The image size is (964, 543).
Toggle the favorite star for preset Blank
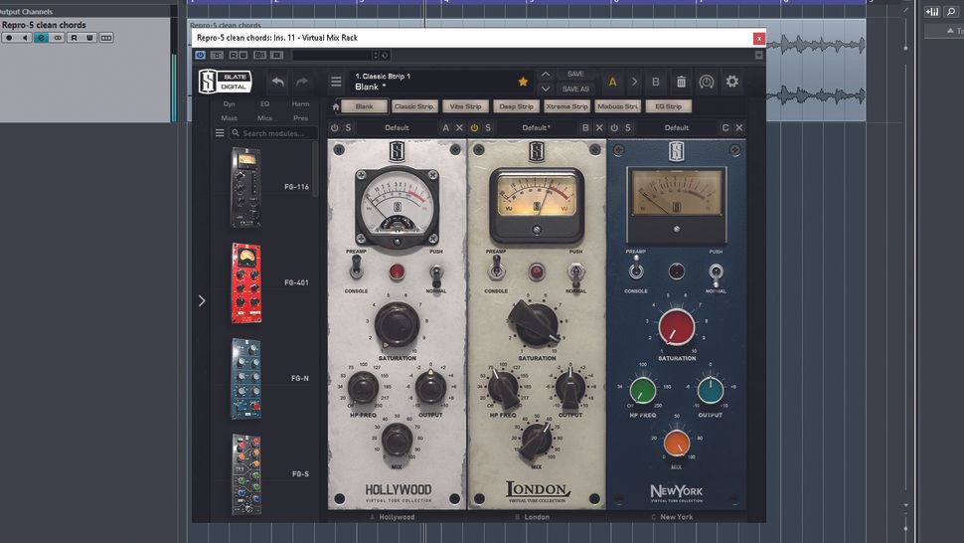click(x=523, y=82)
